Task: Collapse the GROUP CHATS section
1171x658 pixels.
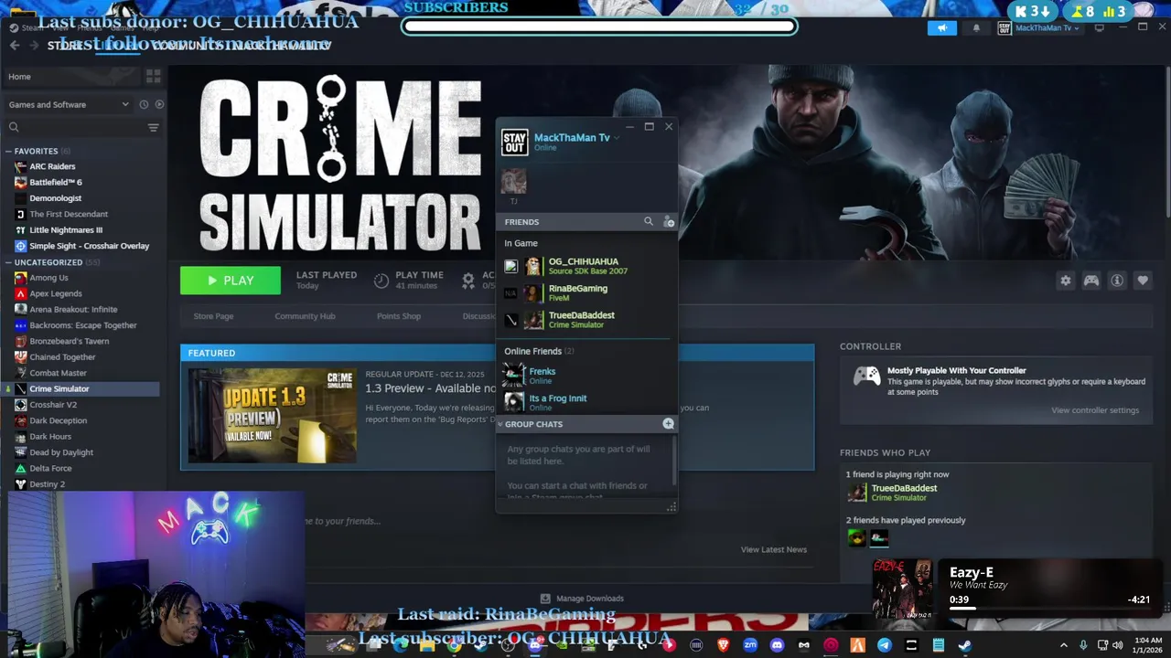Action: [500, 424]
